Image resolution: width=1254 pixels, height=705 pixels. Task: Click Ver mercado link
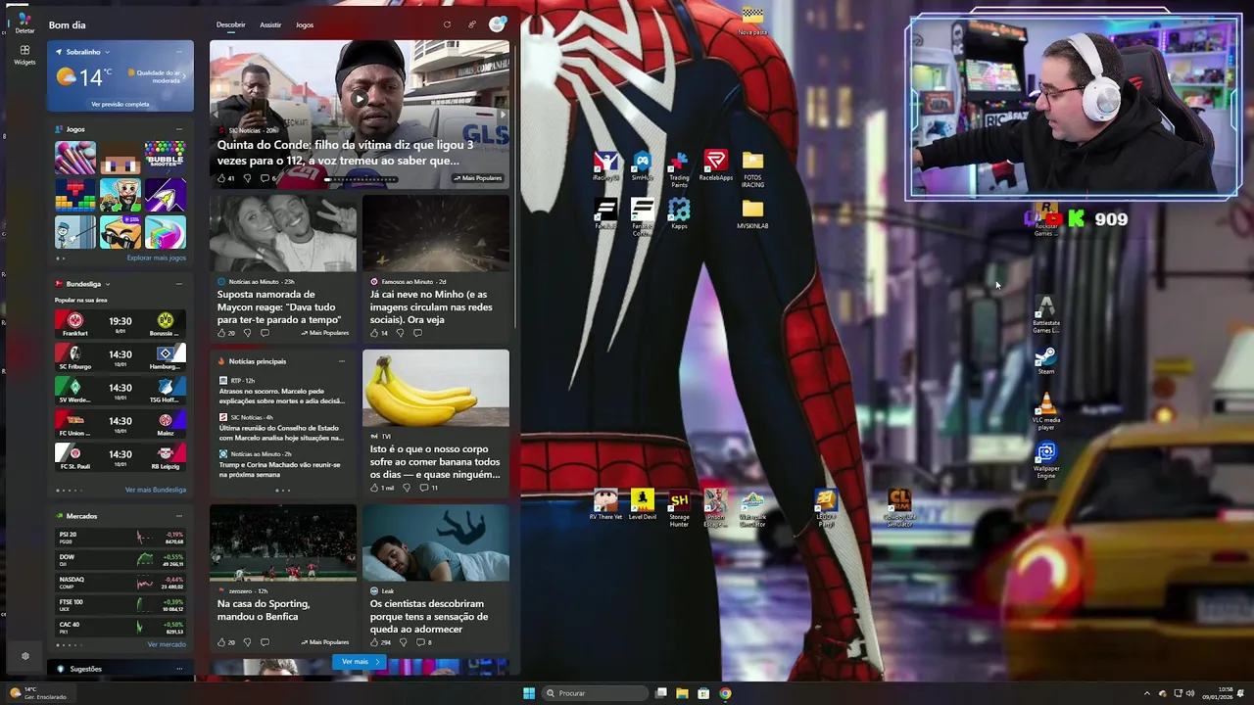click(x=167, y=644)
